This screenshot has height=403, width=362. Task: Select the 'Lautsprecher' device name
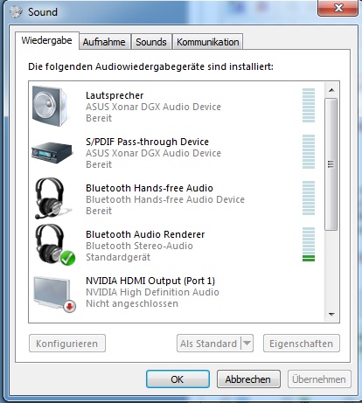coord(115,95)
